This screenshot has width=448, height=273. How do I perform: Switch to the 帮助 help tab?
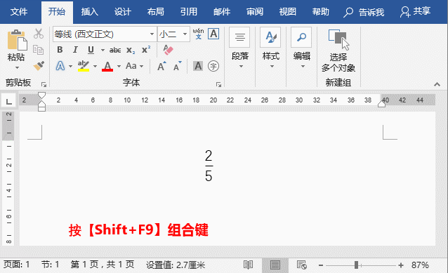click(321, 12)
